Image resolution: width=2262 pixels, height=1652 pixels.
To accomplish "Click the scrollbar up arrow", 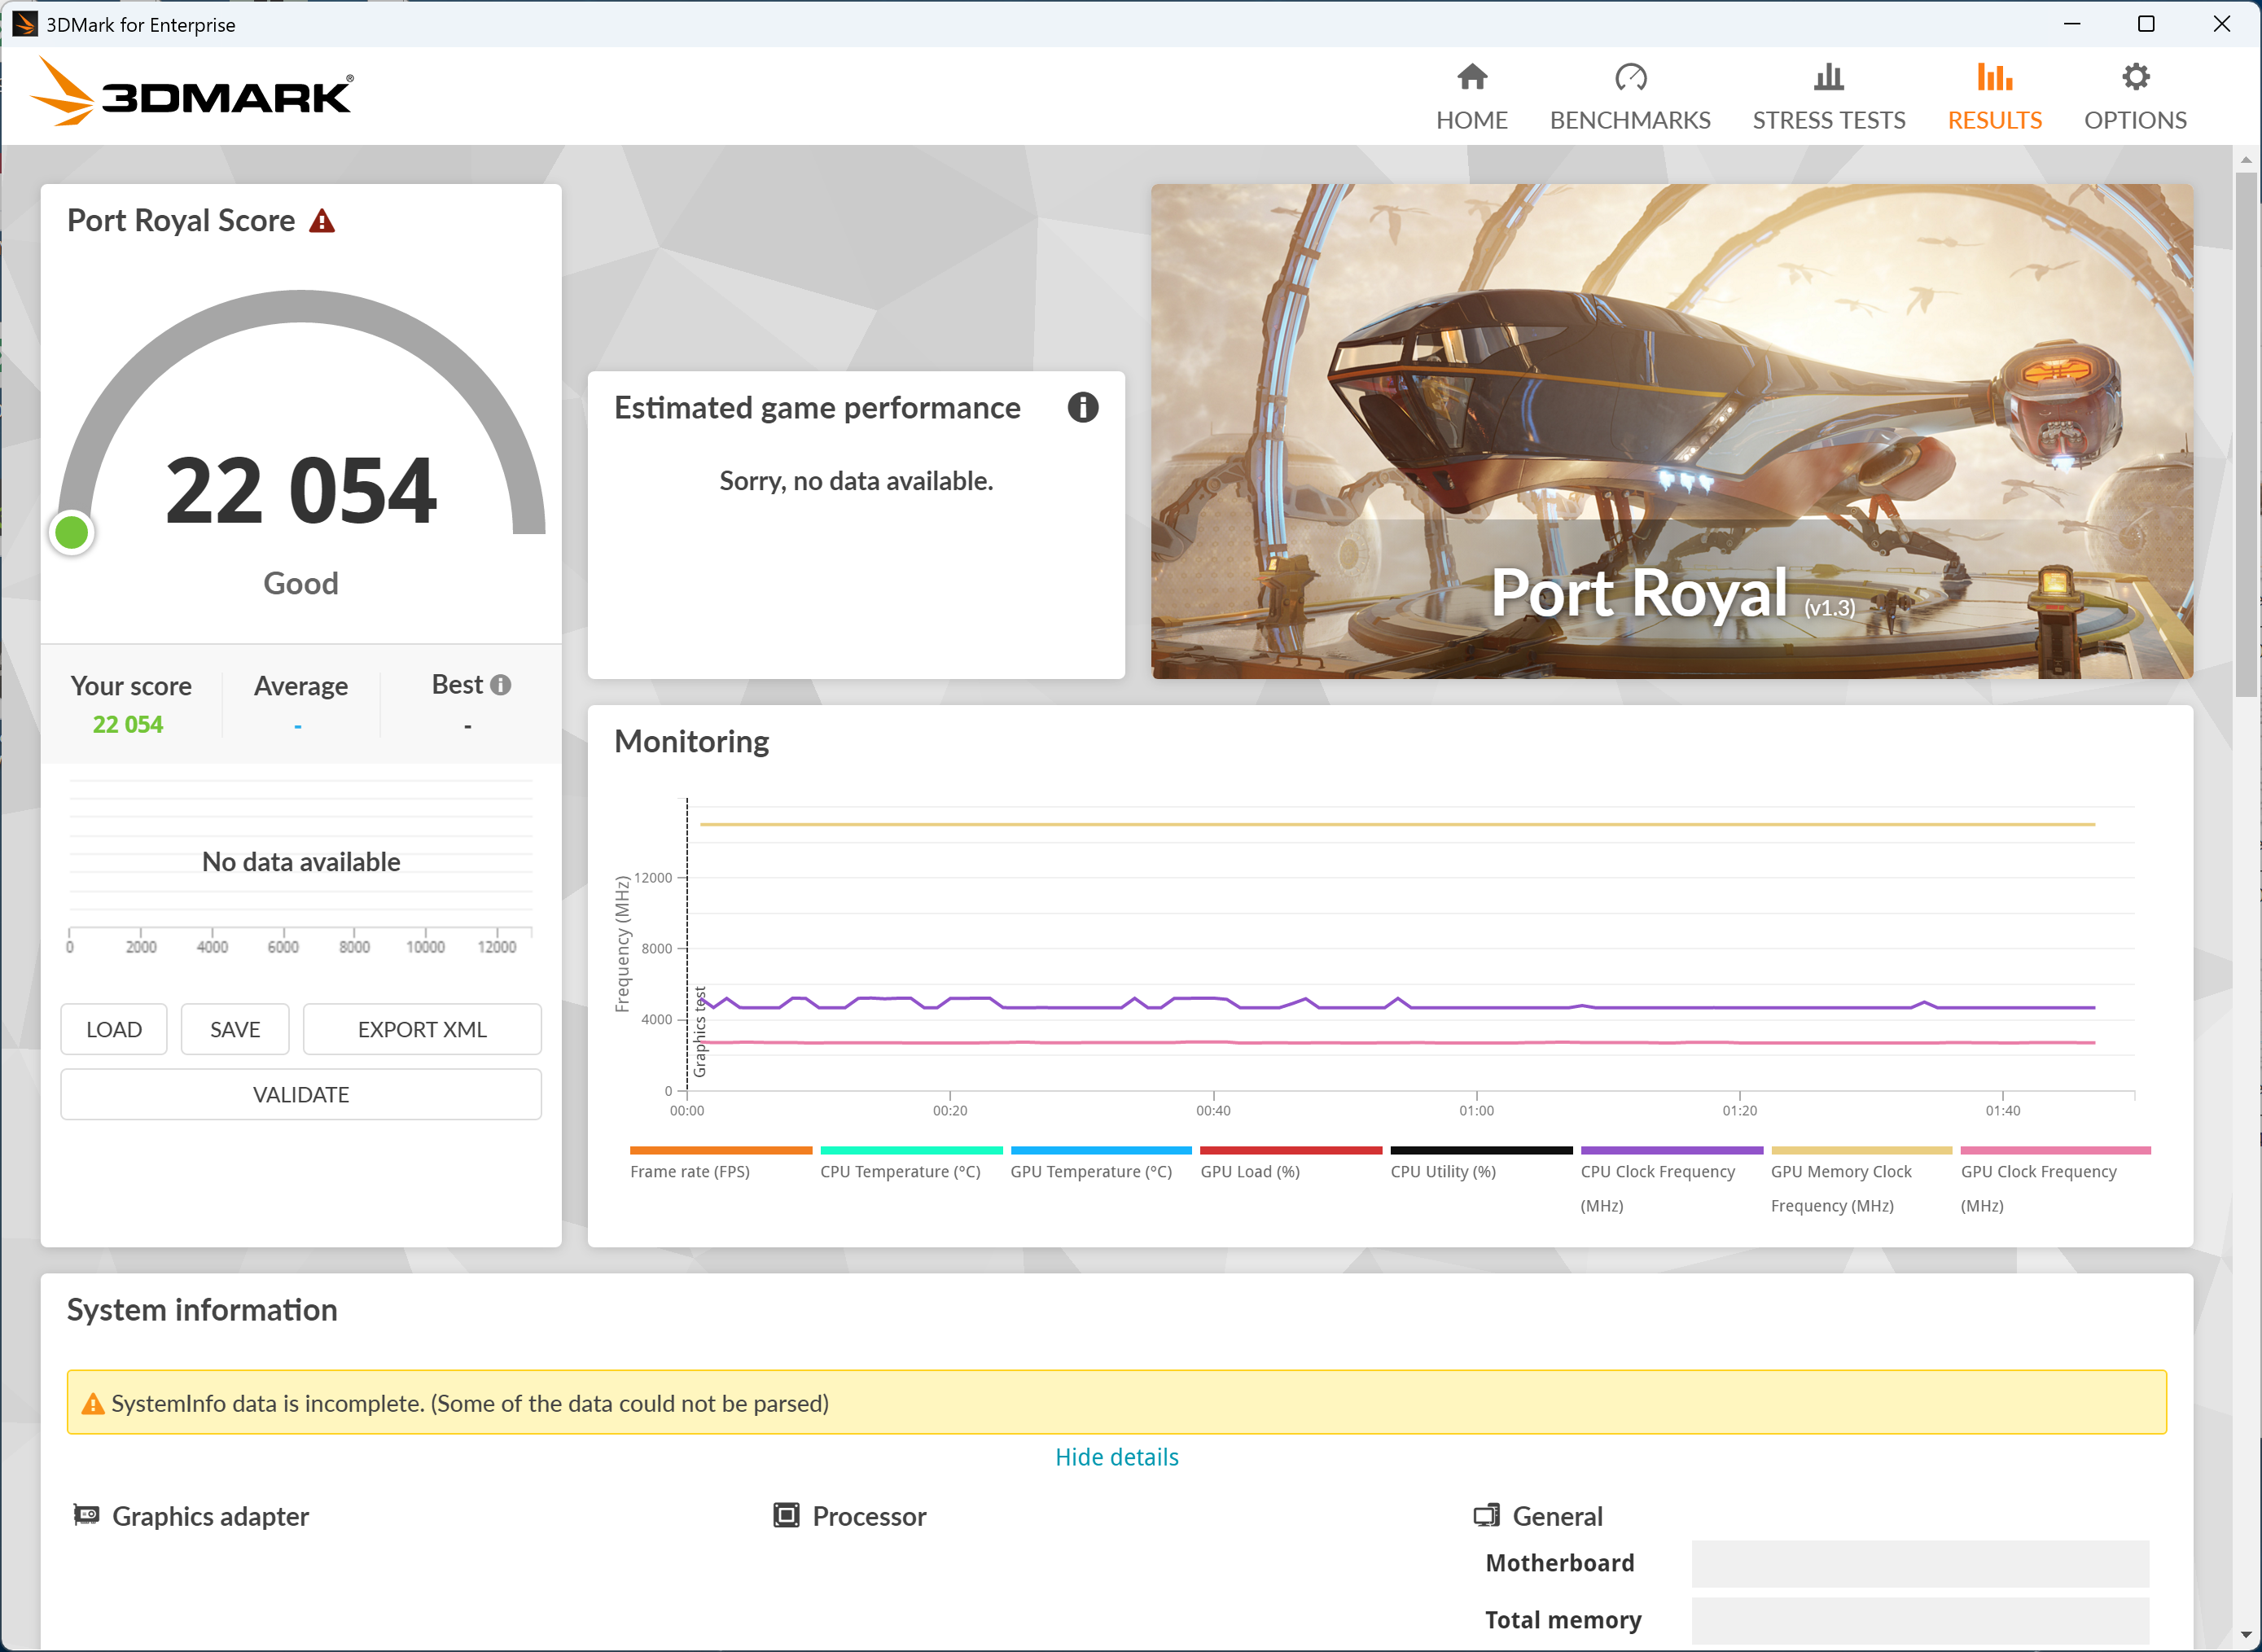I will coord(2246,159).
